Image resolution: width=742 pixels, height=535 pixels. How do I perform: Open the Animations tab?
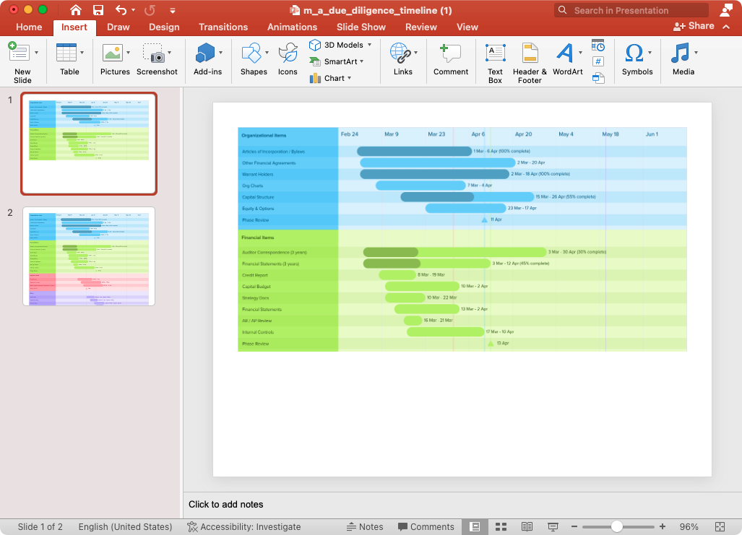pyautogui.click(x=292, y=27)
